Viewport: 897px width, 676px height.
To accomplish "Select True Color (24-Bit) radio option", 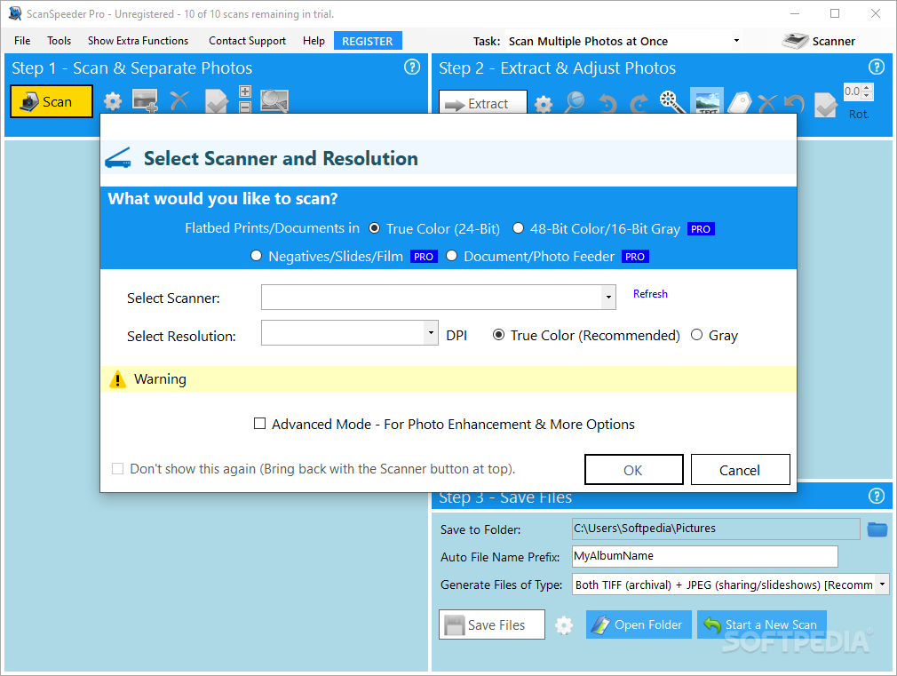I will [374, 228].
